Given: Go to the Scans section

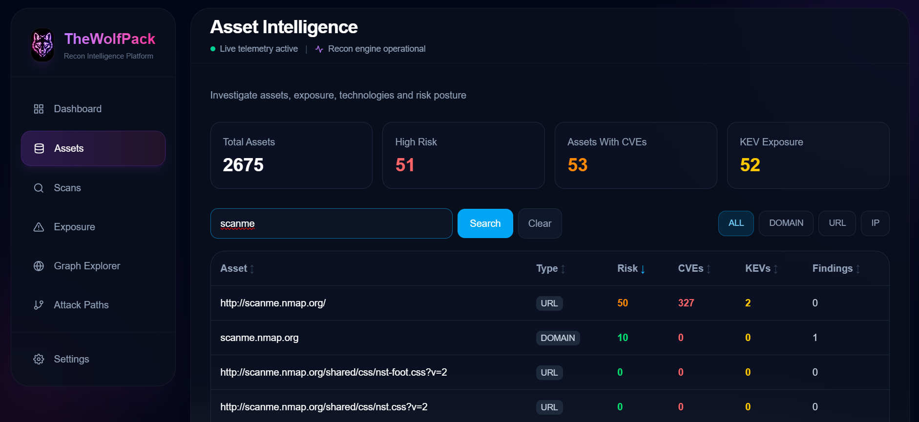Looking at the screenshot, I should (93, 188).
